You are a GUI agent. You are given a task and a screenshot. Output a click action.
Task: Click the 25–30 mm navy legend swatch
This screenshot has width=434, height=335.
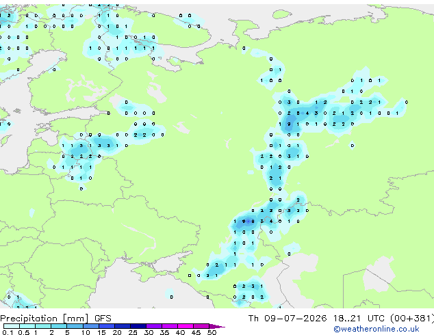(x=138, y=326)
